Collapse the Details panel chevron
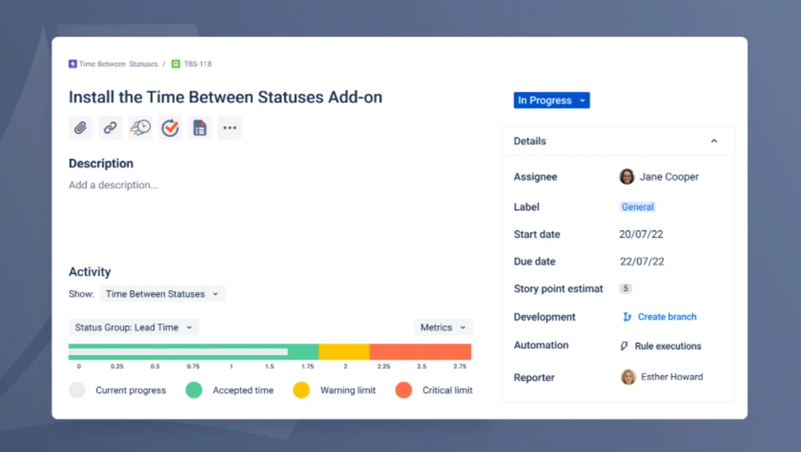This screenshot has width=801, height=452. click(x=714, y=141)
